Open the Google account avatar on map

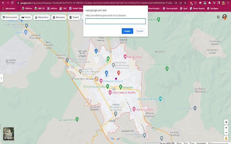pyautogui.click(x=225, y=17)
